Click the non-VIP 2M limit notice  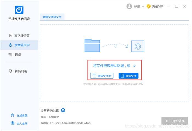pyautogui.click(x=114, y=84)
